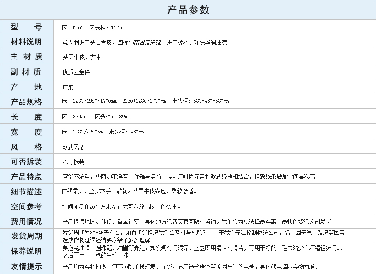Click the style value 欧式风格
The height and width of the screenshot is (274, 376).
point(73,147)
